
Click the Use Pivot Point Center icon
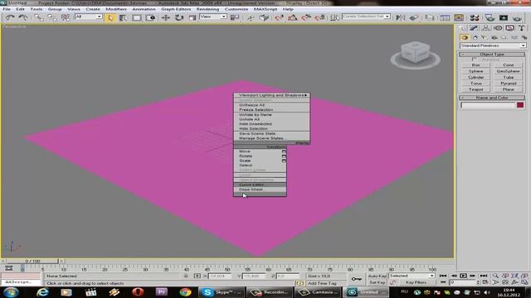(x=234, y=17)
